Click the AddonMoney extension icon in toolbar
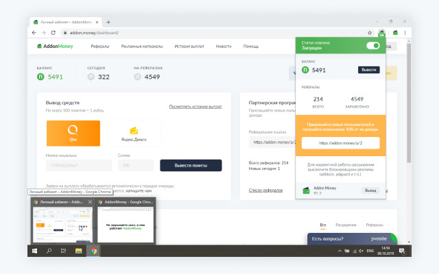The image size is (439, 274). tap(381, 32)
